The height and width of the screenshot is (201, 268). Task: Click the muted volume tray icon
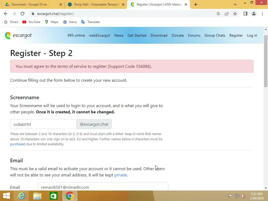[x=243, y=196]
